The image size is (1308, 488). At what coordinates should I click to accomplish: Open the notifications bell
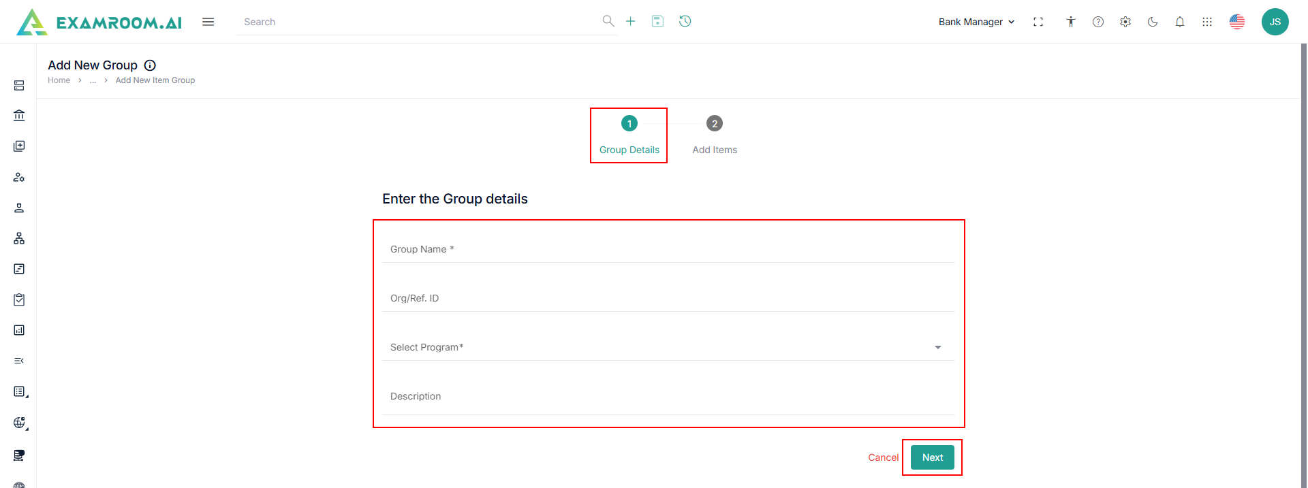click(1180, 22)
